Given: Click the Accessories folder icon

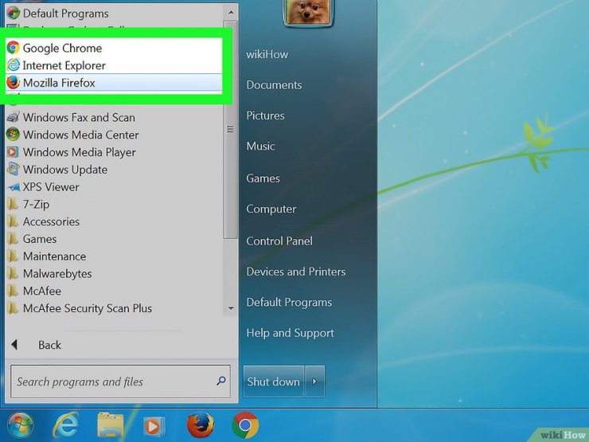Looking at the screenshot, I should click(x=13, y=221).
